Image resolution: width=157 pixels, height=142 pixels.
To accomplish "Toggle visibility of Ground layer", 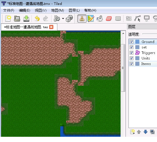I will 131,42.
